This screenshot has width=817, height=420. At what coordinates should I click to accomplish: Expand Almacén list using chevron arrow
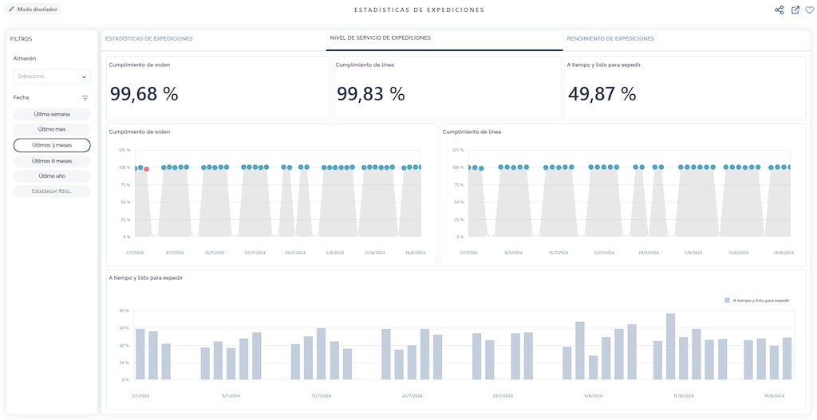pyautogui.click(x=84, y=77)
